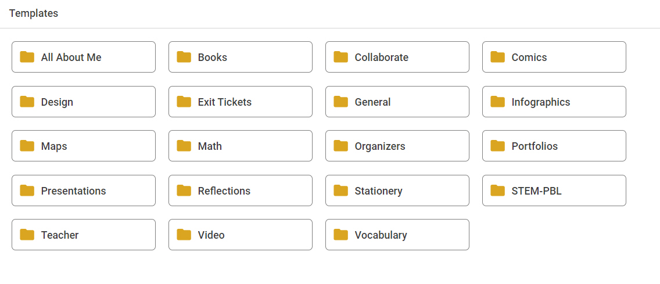Click the Books folder icon
The height and width of the screenshot is (284, 660).
(x=184, y=57)
